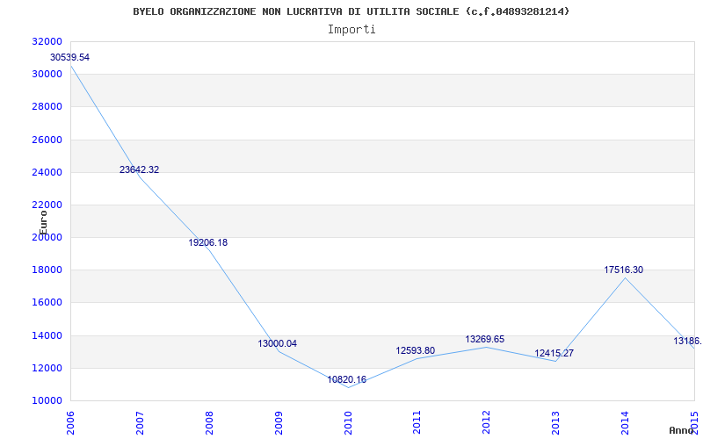The height and width of the screenshot is (439, 703).
Task: Click the 2014 year axis label
Action: 625,422
